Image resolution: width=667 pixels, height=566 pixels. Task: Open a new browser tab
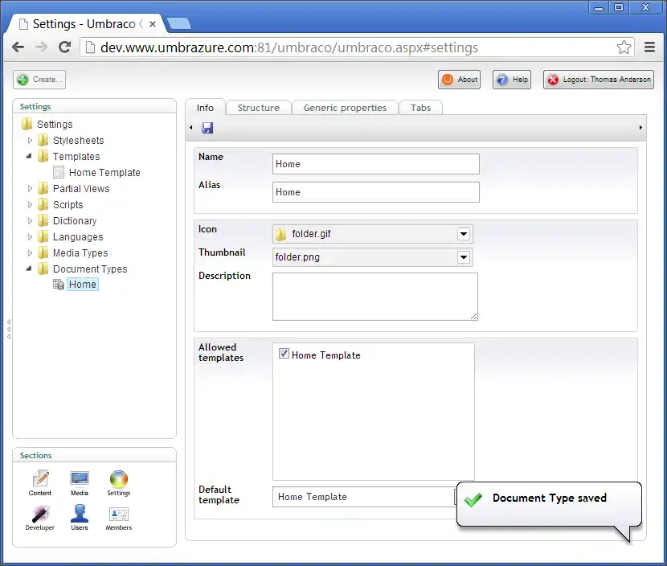click(x=179, y=24)
